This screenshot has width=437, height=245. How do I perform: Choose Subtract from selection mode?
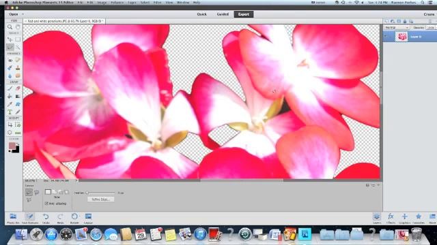pos(61,192)
